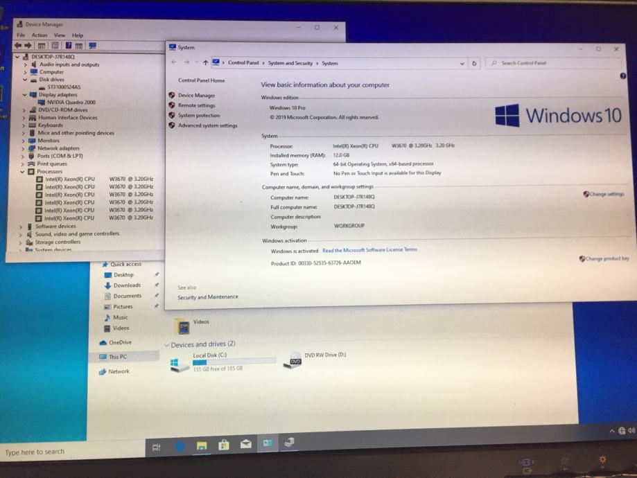Image resolution: width=637 pixels, height=478 pixels.
Task: Select Monitors category in Device Manager
Action: (49, 141)
